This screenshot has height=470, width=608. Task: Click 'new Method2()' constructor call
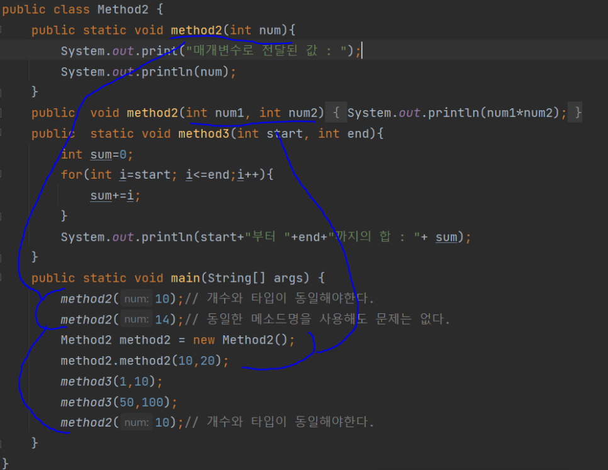(240, 340)
